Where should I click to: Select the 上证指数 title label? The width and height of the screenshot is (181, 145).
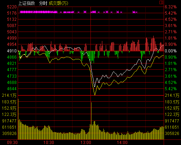click(x=27, y=3)
